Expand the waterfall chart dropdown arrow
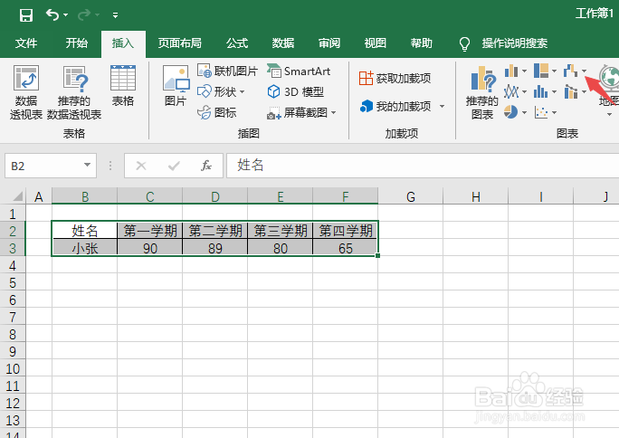The height and width of the screenshot is (438, 619). point(584,71)
